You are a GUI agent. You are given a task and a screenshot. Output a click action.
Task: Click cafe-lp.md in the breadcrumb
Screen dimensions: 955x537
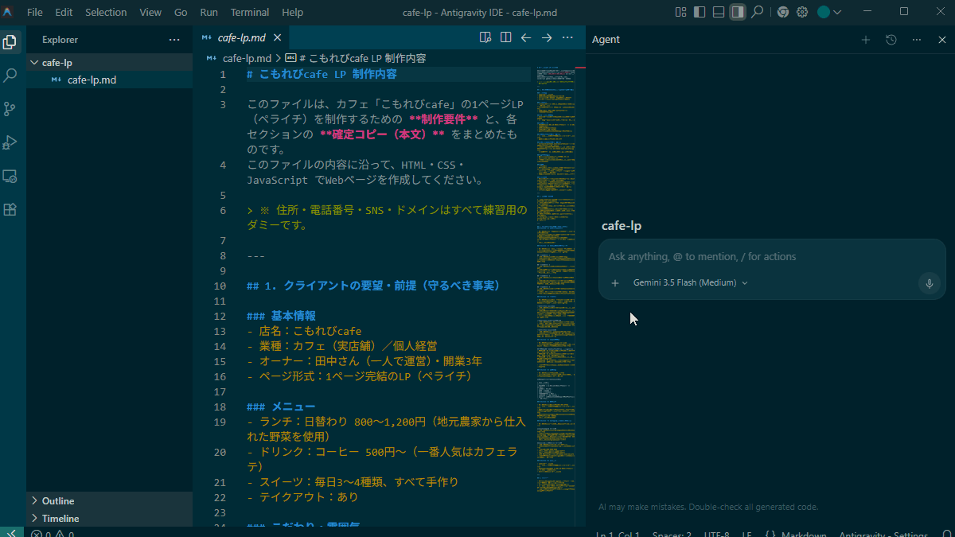point(247,58)
